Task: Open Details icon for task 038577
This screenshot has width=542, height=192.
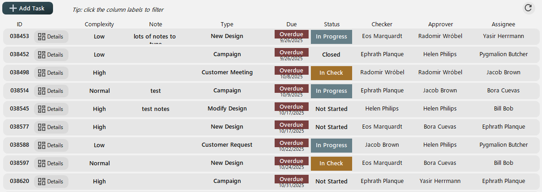Action: coord(42,127)
